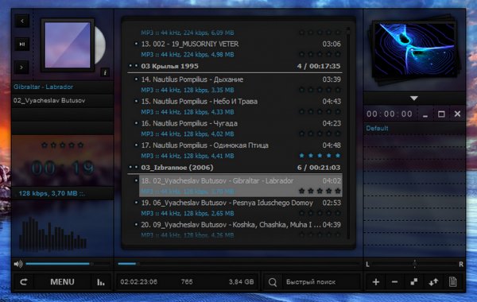Image resolution: width=477 pixels, height=302 pixels.
Task: Rate track 17 Одинокая Птица five stars
Action: pos(338,156)
